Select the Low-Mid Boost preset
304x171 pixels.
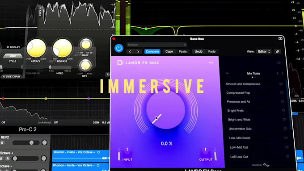tap(240, 138)
